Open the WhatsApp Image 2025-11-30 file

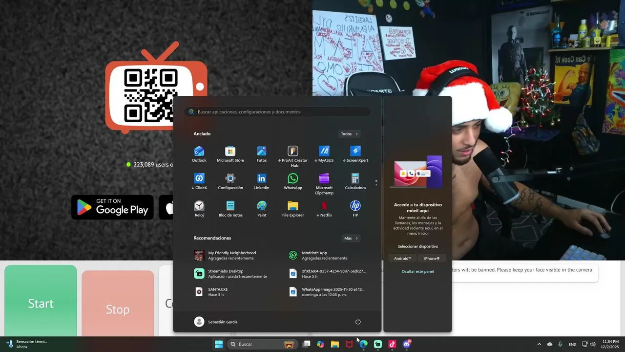click(326, 292)
